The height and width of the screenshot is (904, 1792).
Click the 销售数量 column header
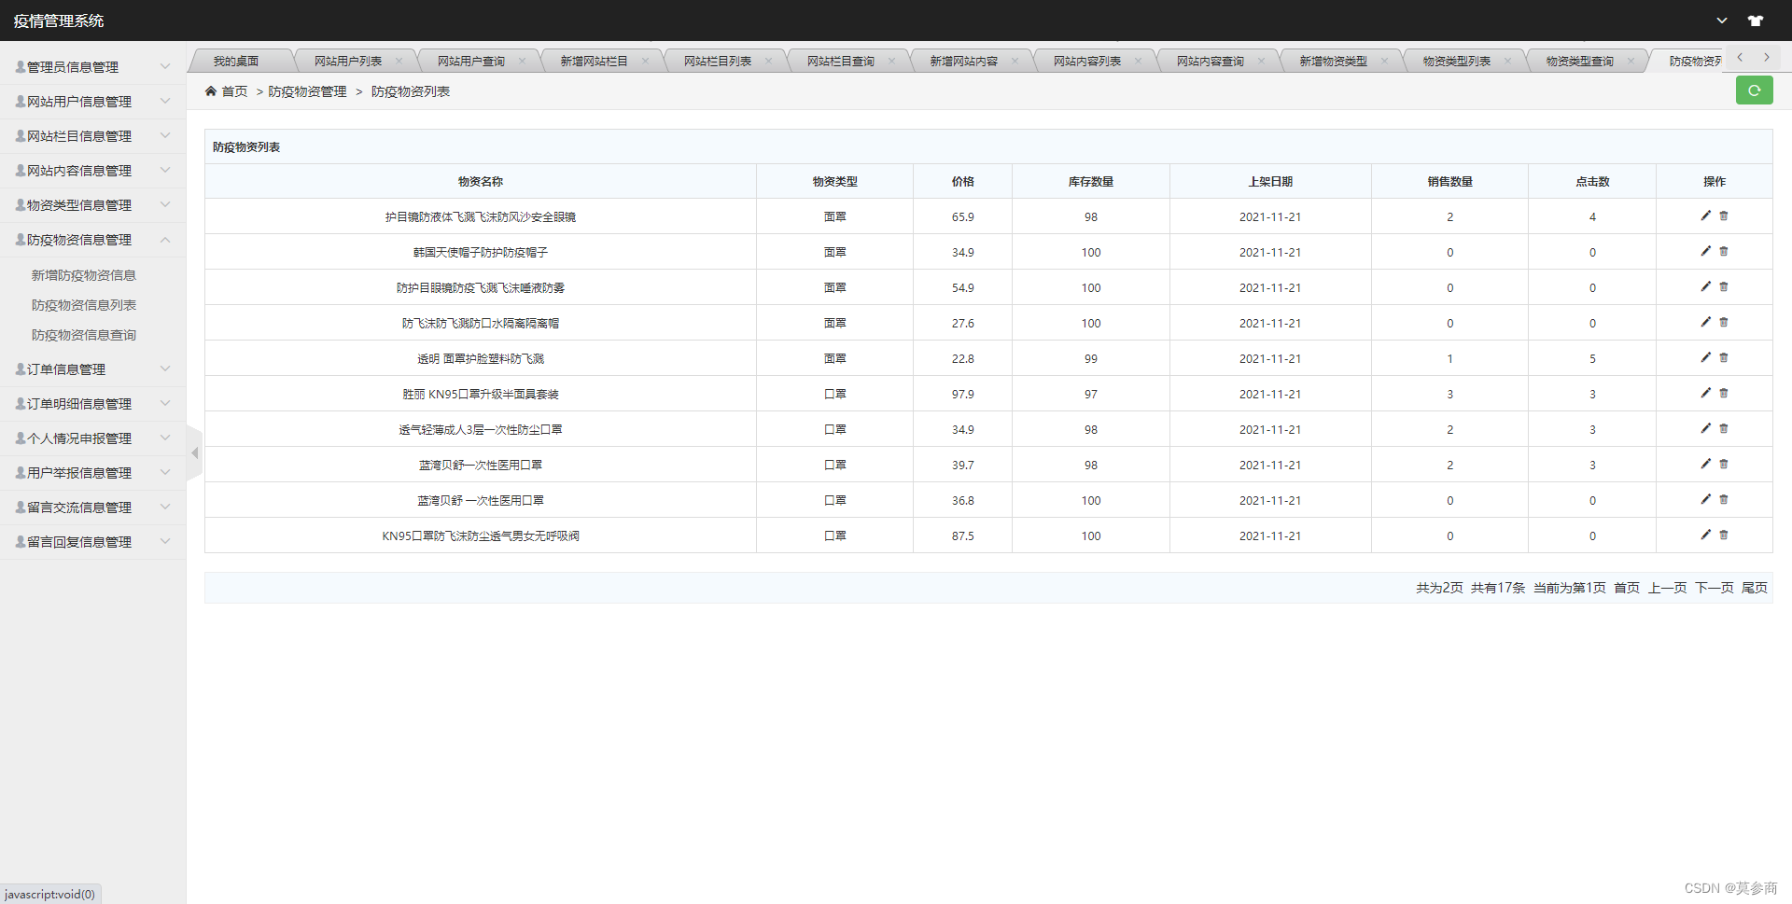coord(1450,182)
